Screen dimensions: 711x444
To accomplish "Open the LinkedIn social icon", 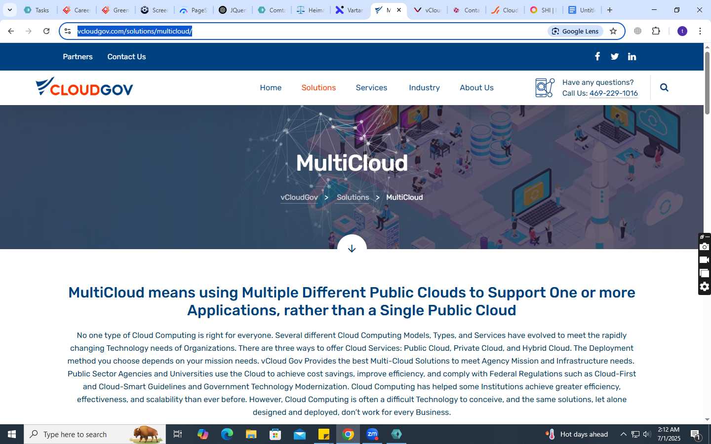I will (x=632, y=57).
